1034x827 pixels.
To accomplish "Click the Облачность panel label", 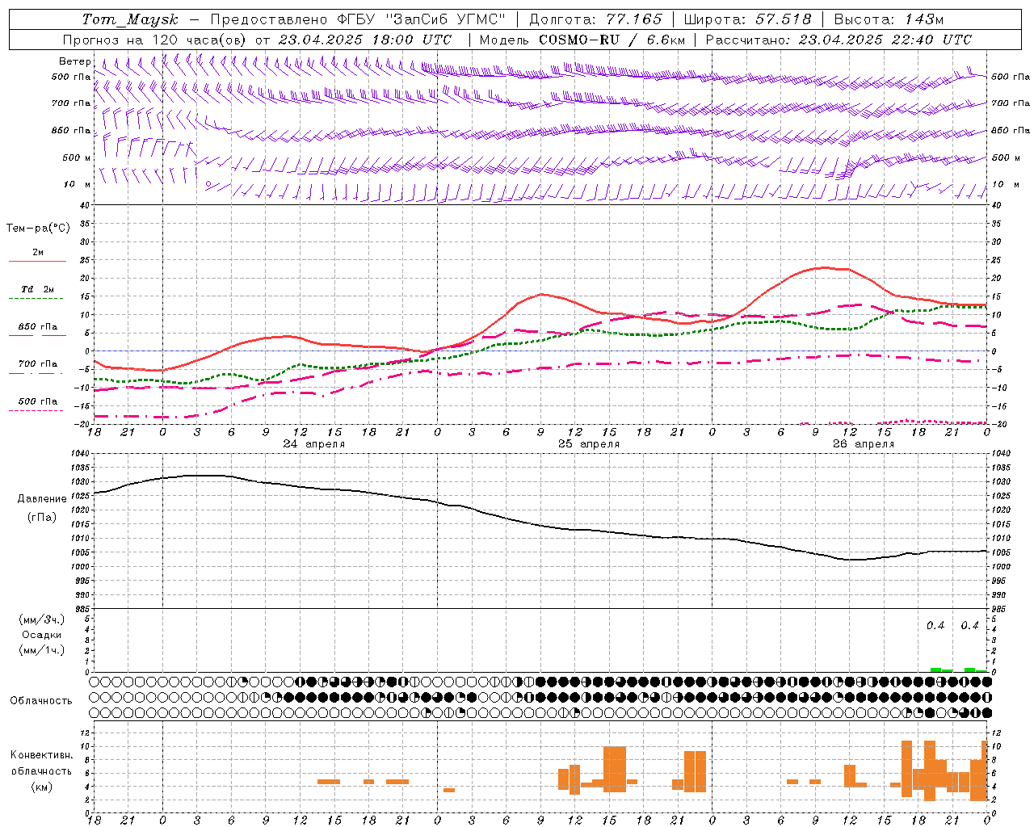I will tap(41, 701).
